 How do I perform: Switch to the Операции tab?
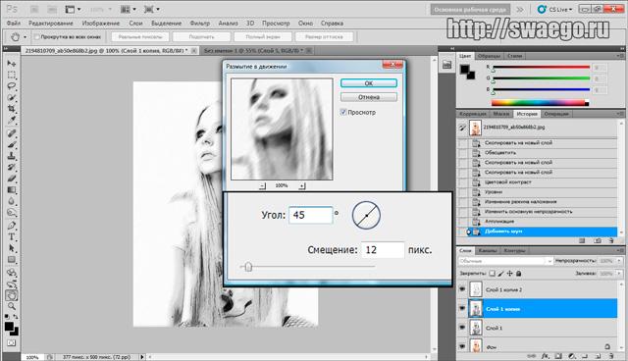[556, 114]
